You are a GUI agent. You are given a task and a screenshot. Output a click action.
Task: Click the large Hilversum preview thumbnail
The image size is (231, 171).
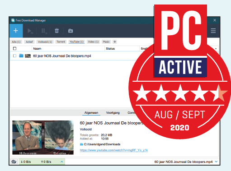(x=43, y=138)
